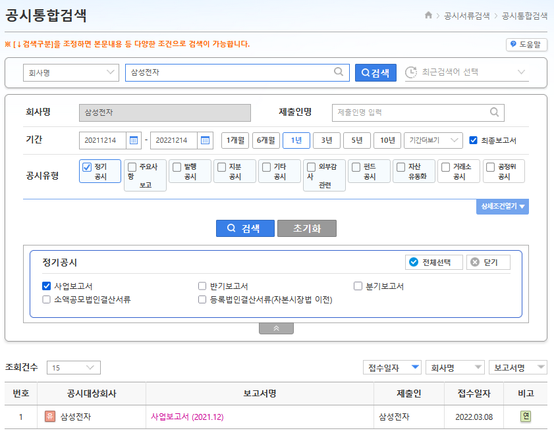Click the blue 검색 button beside search box
554x437 pixels.
click(x=375, y=72)
